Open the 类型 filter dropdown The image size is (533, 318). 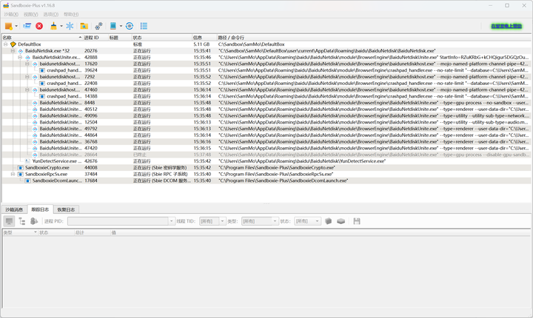tap(260, 221)
